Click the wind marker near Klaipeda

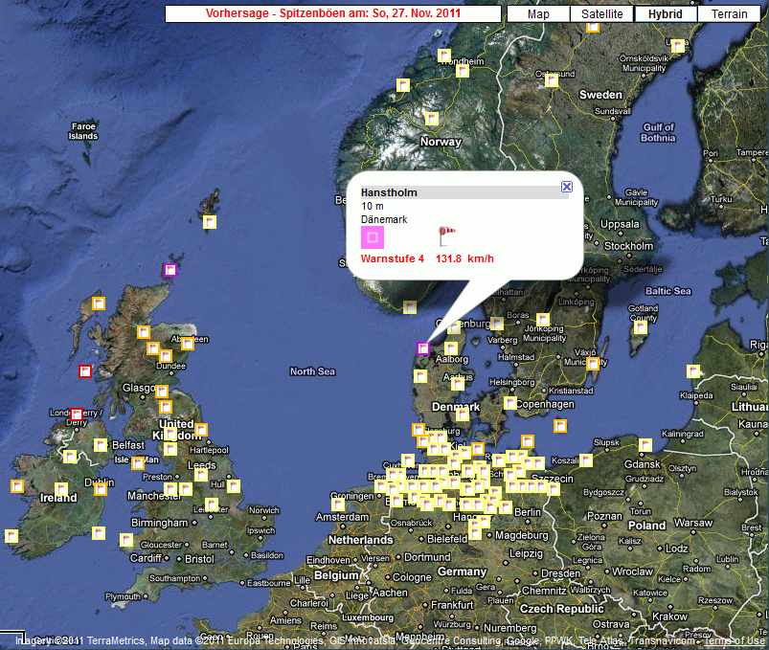[x=693, y=371]
